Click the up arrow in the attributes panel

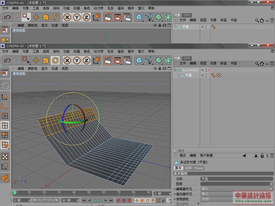256,156
